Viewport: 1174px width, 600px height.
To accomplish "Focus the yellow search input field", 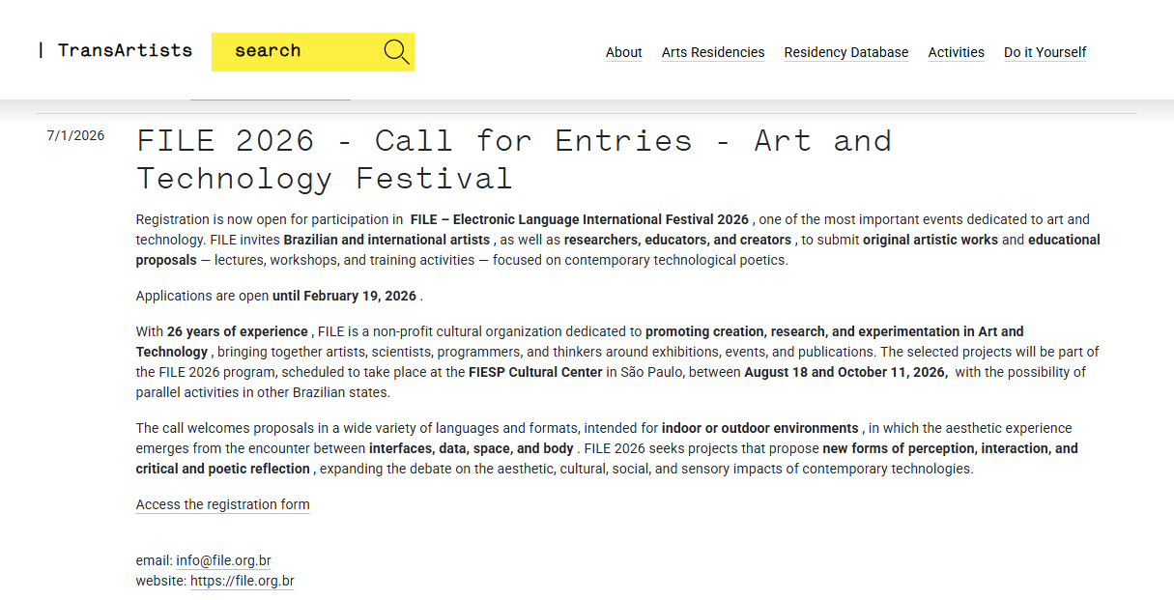I will 293,51.
